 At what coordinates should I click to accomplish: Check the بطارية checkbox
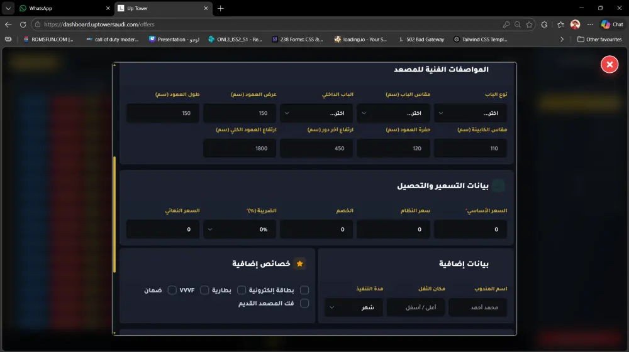[x=242, y=290]
